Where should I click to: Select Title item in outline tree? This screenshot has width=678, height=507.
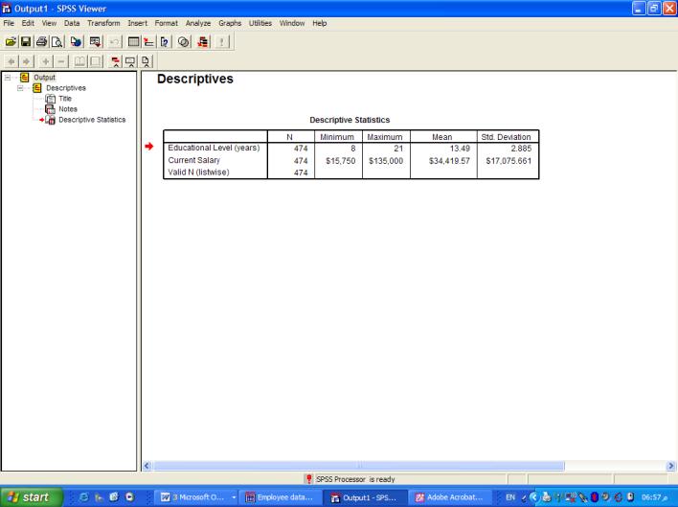click(x=65, y=99)
